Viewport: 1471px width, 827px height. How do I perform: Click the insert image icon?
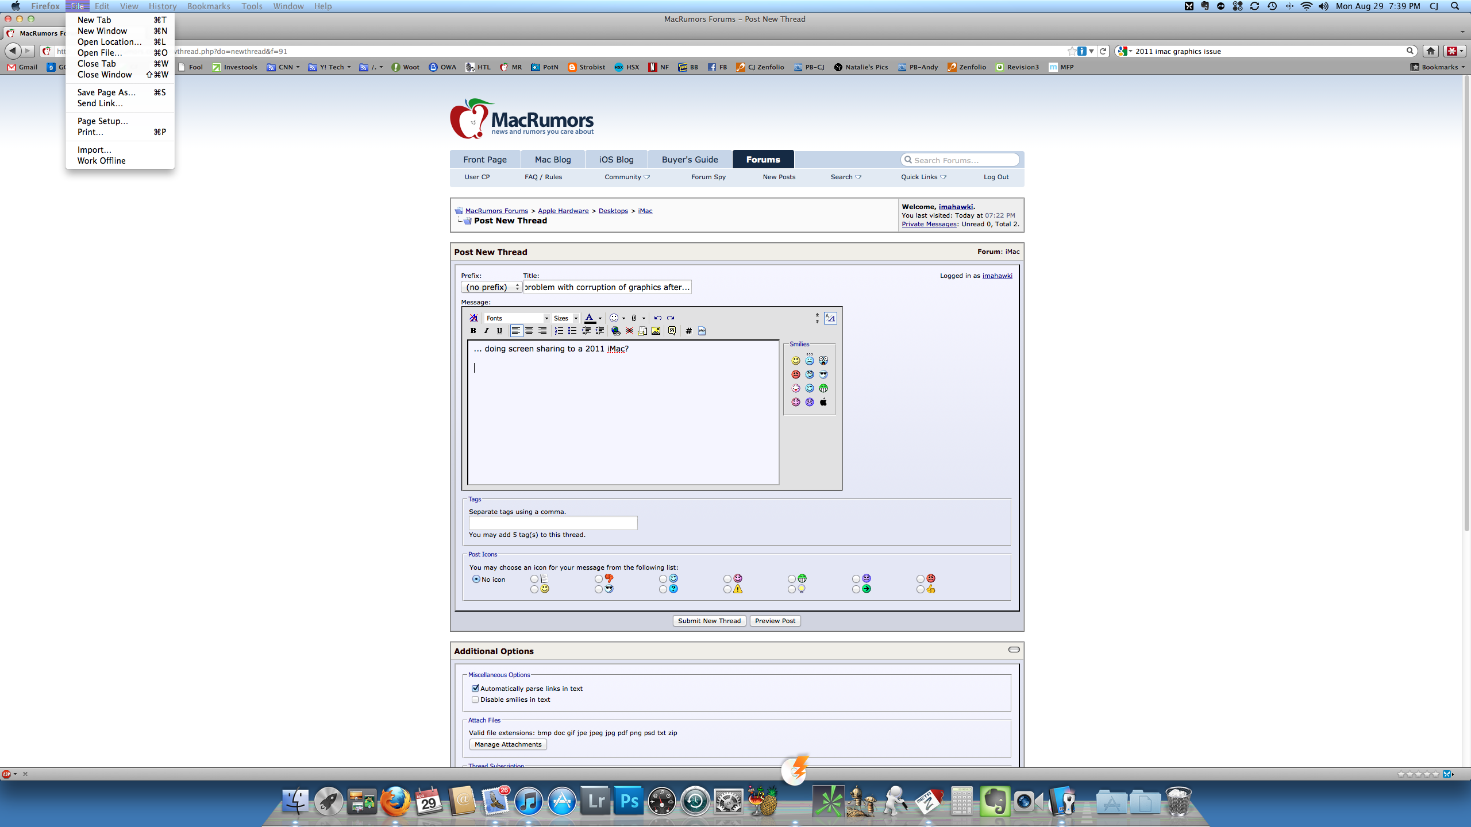[x=656, y=331]
